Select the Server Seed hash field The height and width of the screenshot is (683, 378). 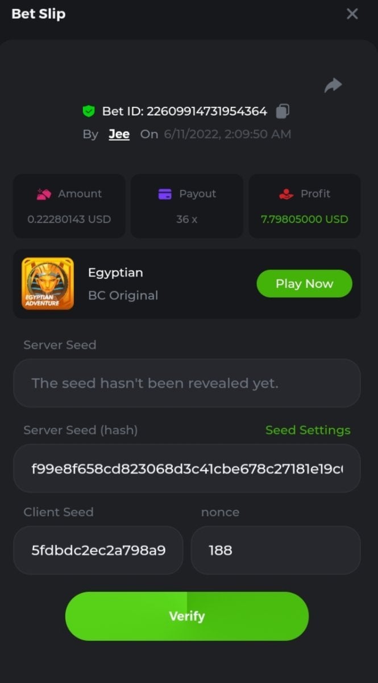187,468
